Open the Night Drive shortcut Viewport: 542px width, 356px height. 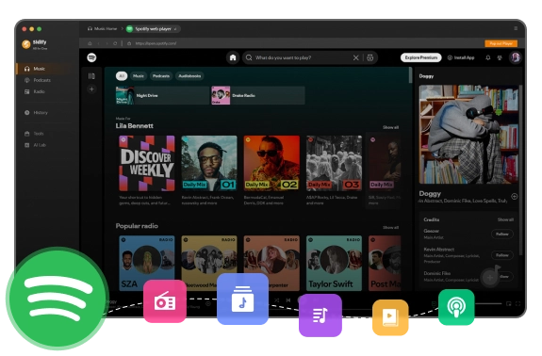tap(162, 95)
